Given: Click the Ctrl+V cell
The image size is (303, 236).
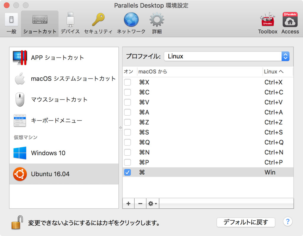Looking at the screenshot, I should tap(273, 102).
